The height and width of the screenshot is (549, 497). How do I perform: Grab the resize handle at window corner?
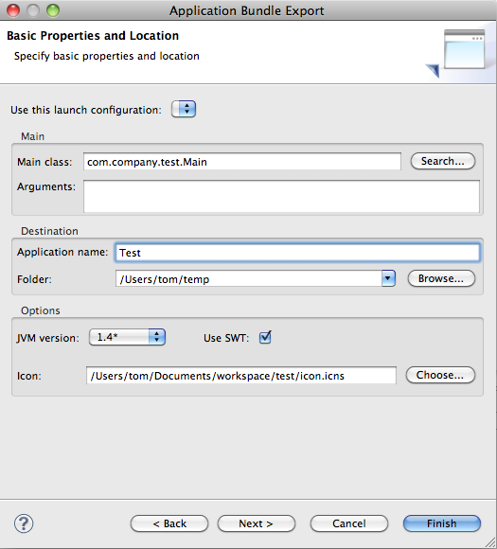click(x=490, y=542)
